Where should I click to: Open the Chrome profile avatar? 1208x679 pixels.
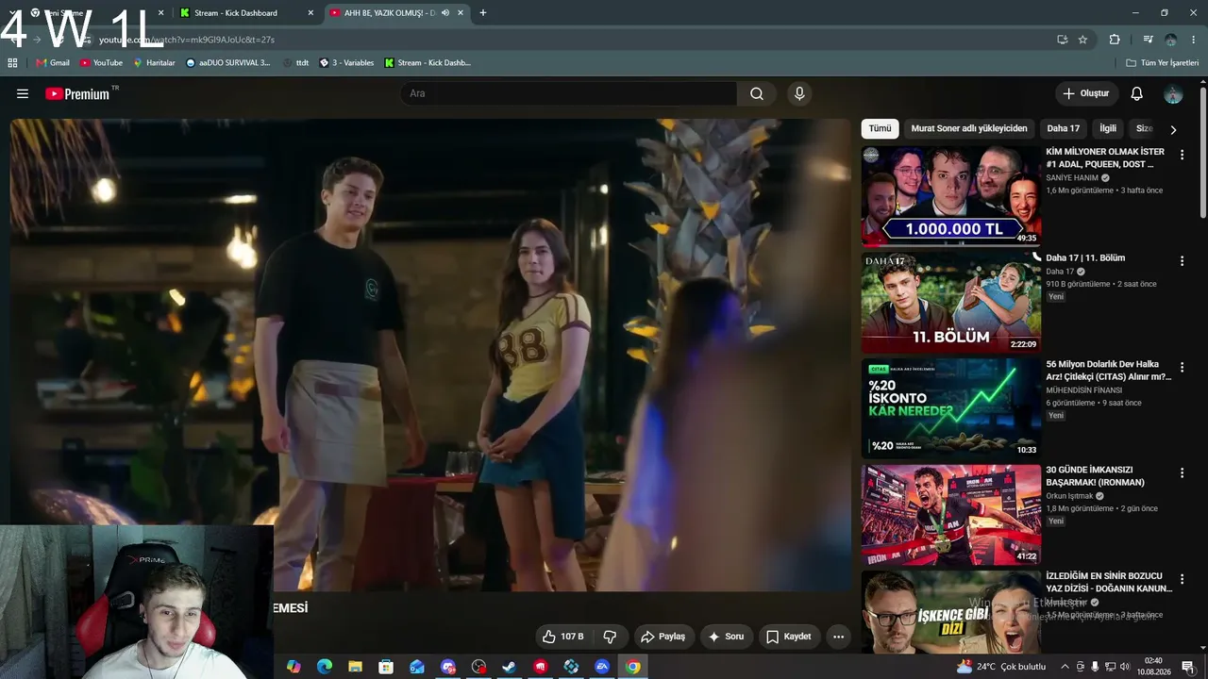pyautogui.click(x=1170, y=40)
